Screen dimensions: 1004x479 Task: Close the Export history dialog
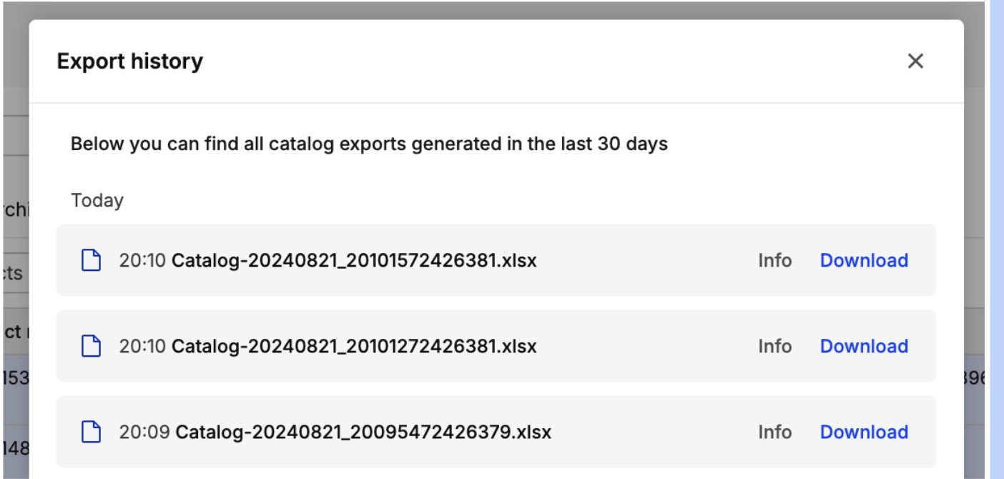click(915, 61)
